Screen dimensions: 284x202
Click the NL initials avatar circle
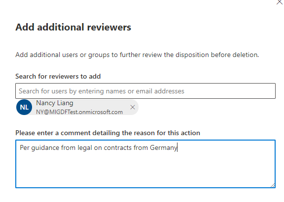coord(24,107)
